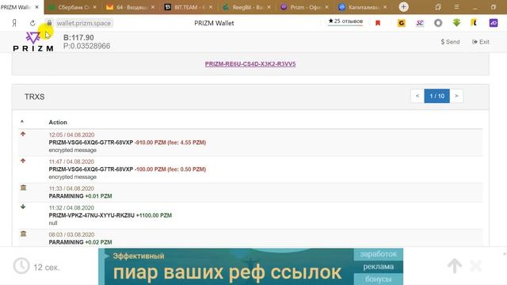Open the browser tab manager icon
Viewport: 507px width, 285px height.
(x=438, y=7)
